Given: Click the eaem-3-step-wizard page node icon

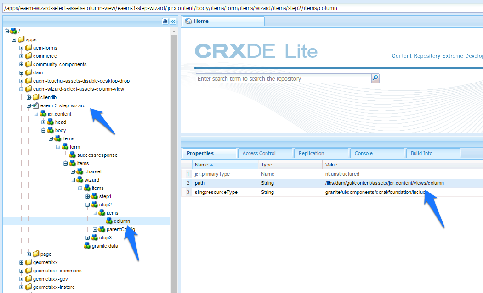Looking at the screenshot, I should pos(35,105).
